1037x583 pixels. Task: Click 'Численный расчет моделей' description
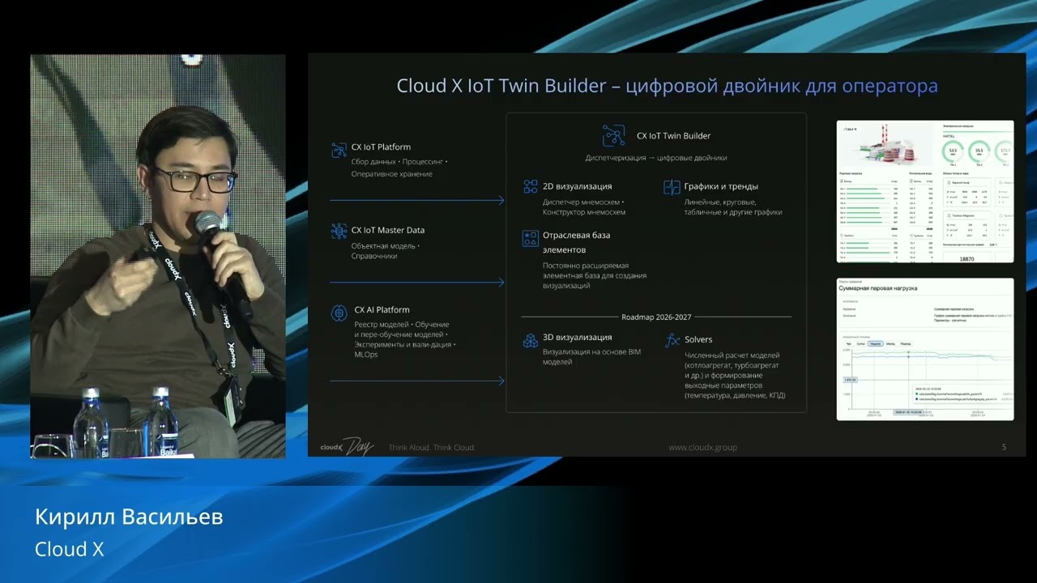pyautogui.click(x=735, y=375)
